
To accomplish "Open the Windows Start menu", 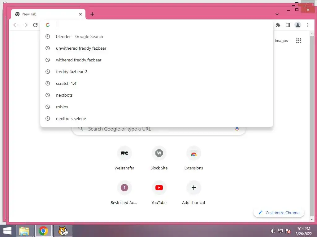I will point(7,231).
